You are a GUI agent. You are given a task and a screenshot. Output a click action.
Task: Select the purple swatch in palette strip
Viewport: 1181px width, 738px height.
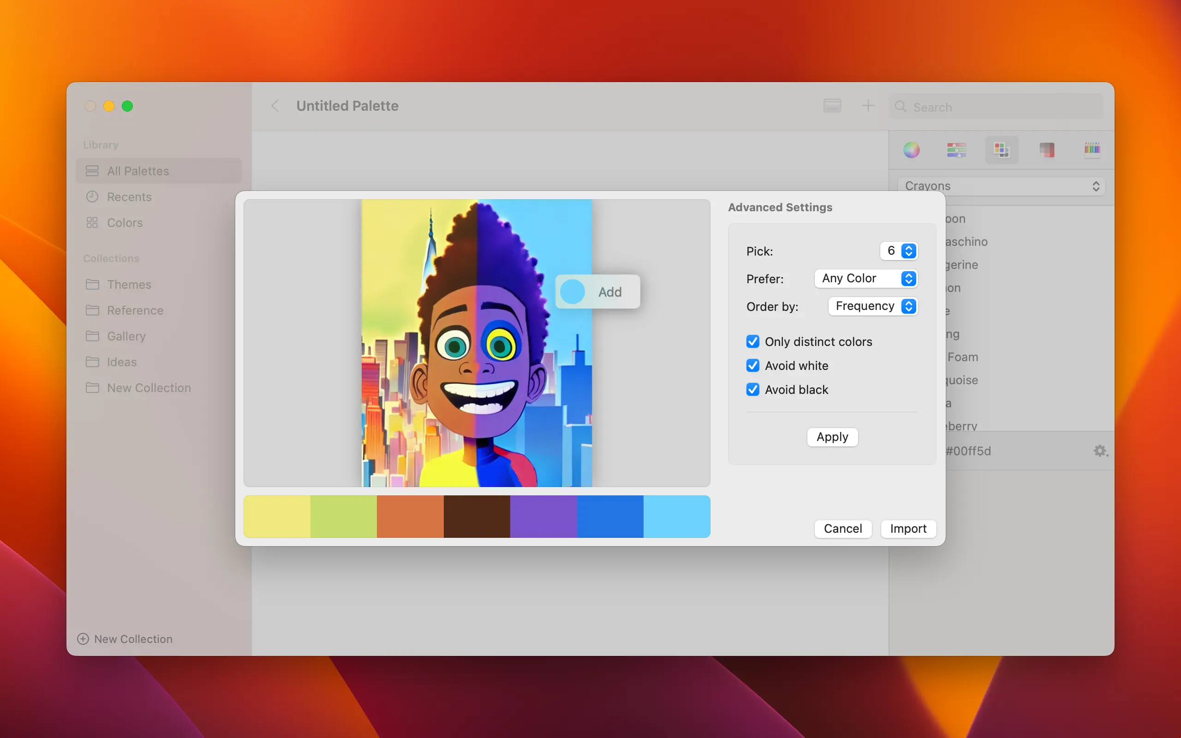tap(543, 517)
